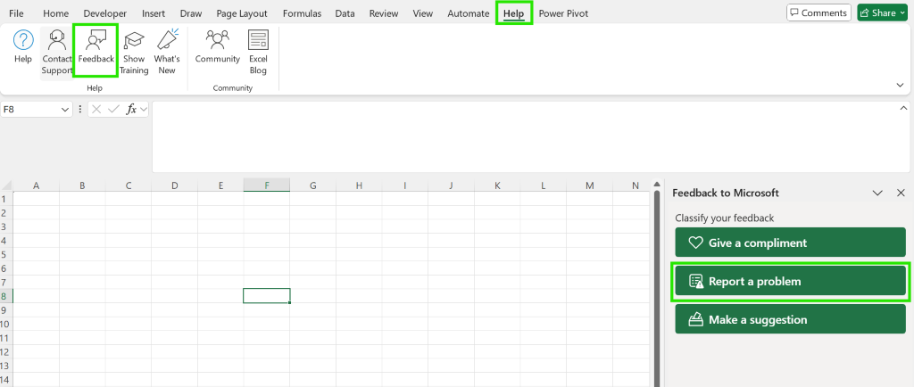The width and height of the screenshot is (914, 387).
Task: Collapse the ribbon with chevron
Action: point(900,85)
